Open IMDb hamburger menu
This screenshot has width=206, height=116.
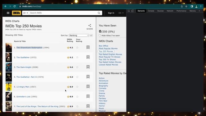click(8, 13)
